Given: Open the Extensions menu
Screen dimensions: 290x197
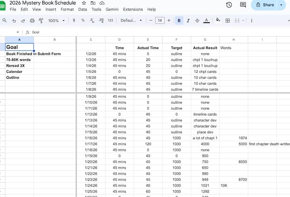Looking at the screenshot, I should point(133,9).
